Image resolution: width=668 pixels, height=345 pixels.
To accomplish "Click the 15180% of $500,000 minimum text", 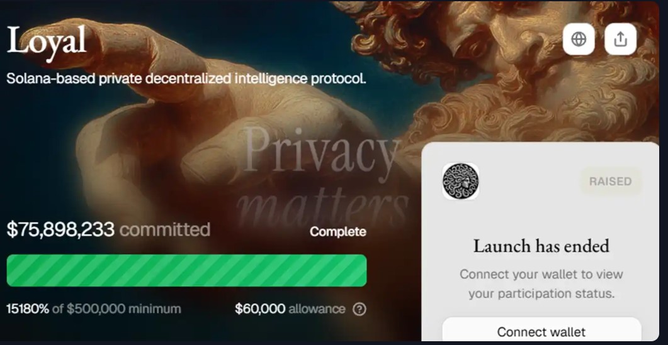I will [94, 309].
